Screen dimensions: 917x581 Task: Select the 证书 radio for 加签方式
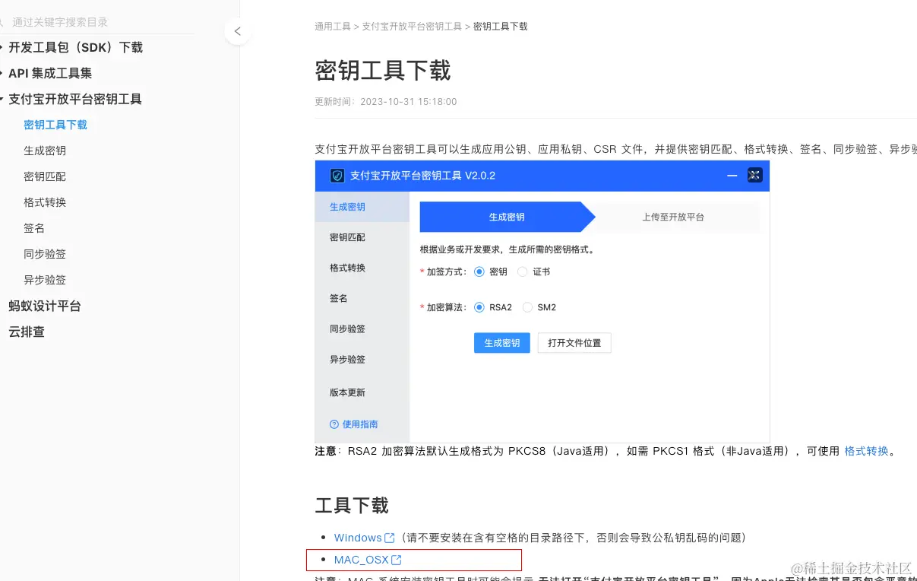(x=522, y=271)
